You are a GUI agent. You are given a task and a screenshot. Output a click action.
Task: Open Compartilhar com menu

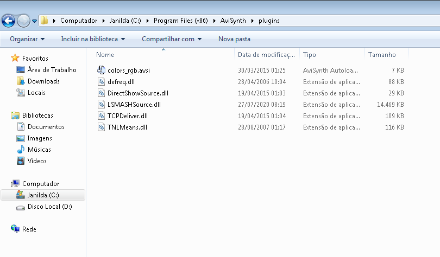pos(172,39)
